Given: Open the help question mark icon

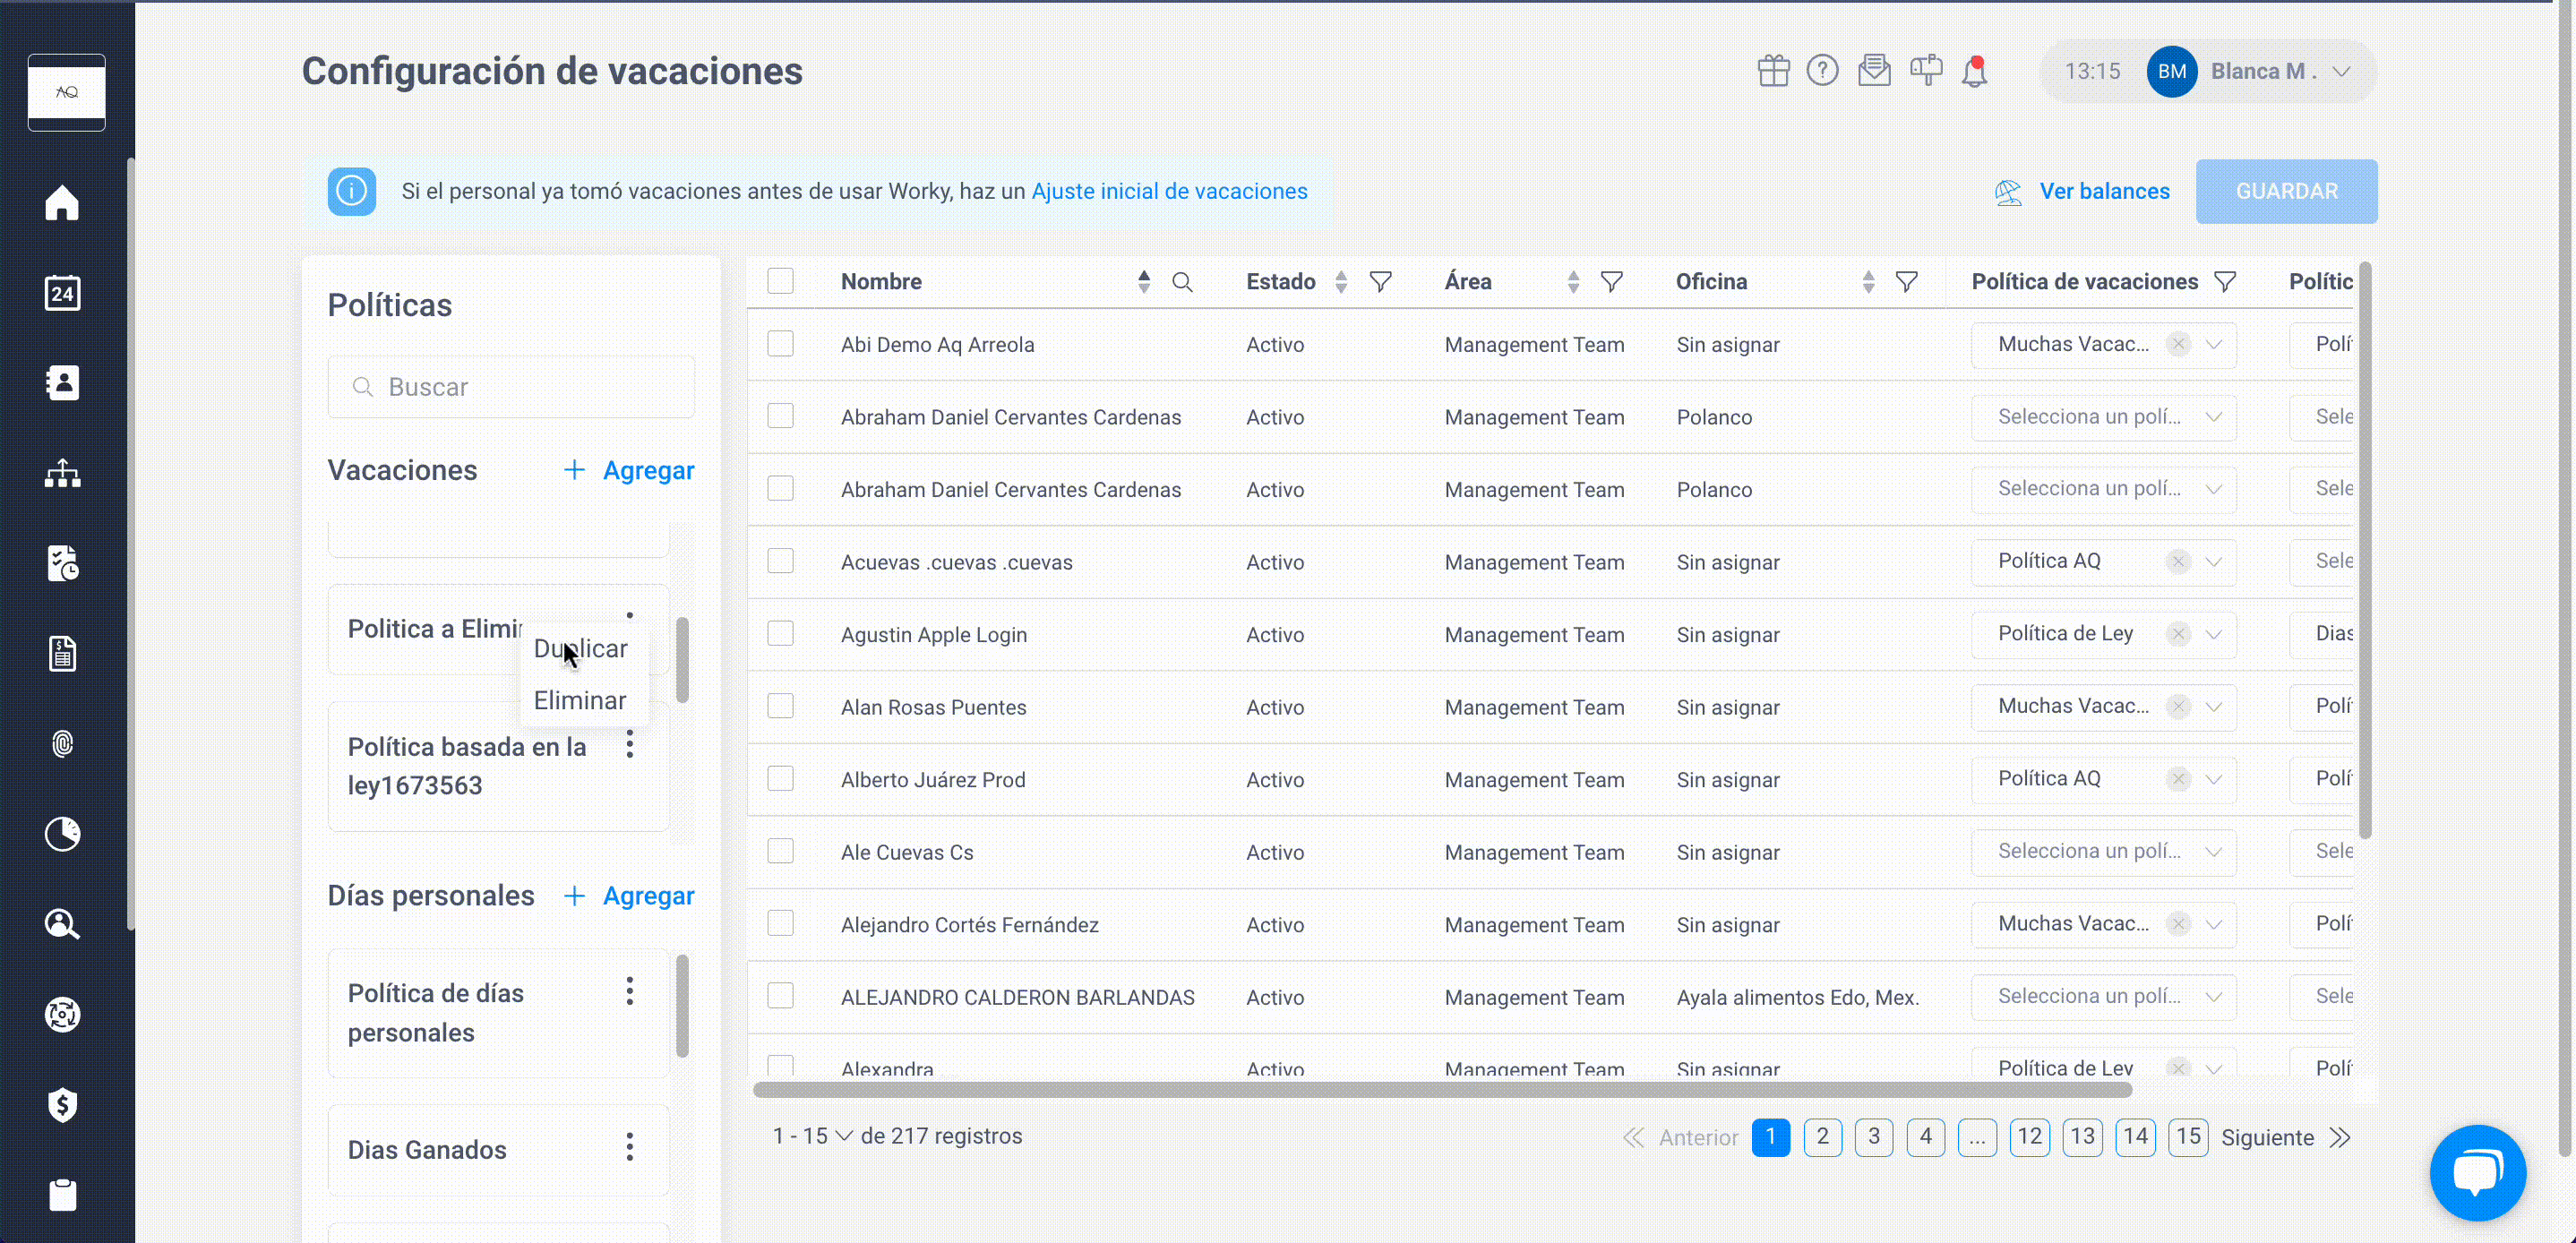Looking at the screenshot, I should click(1822, 71).
